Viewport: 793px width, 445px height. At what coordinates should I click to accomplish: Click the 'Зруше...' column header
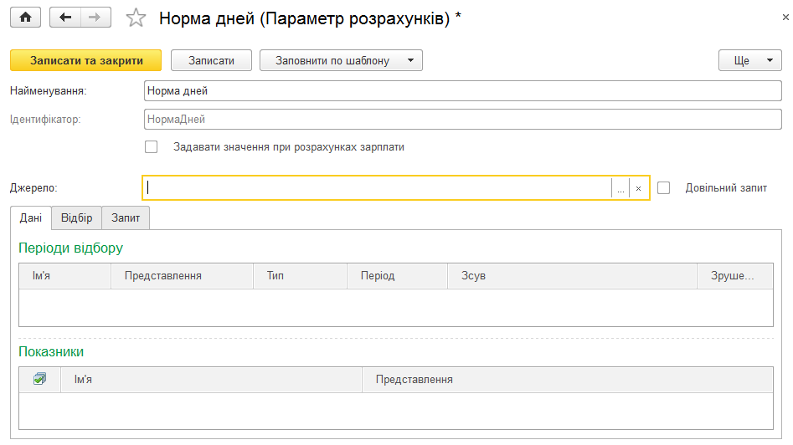coord(735,276)
